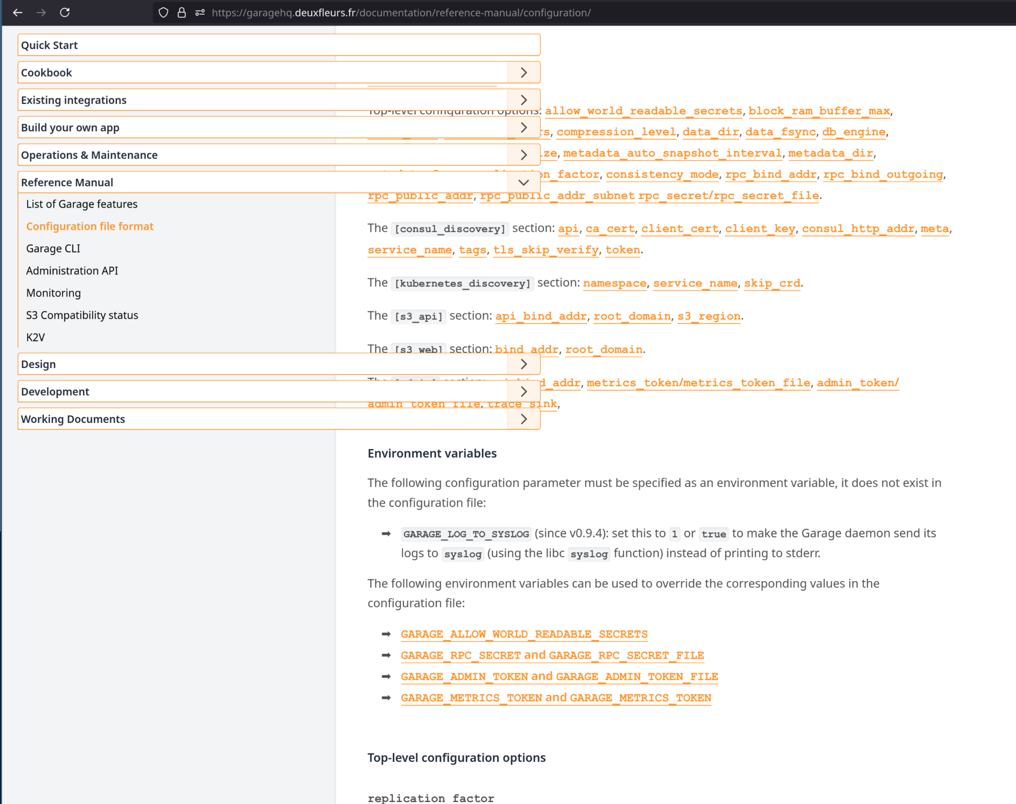Follow client_key link
1016x804 pixels.
pyautogui.click(x=760, y=229)
